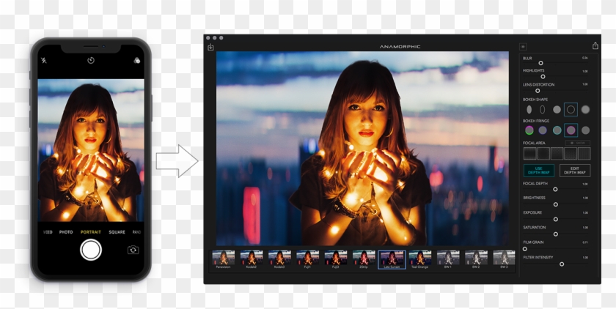Select the first oval bokeh shape
The height and width of the screenshot is (309, 616).
click(x=529, y=109)
